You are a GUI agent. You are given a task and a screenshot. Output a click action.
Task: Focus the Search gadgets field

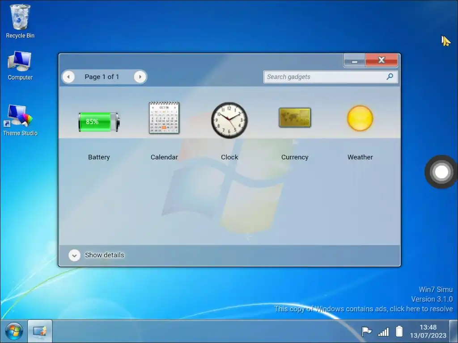coord(331,77)
